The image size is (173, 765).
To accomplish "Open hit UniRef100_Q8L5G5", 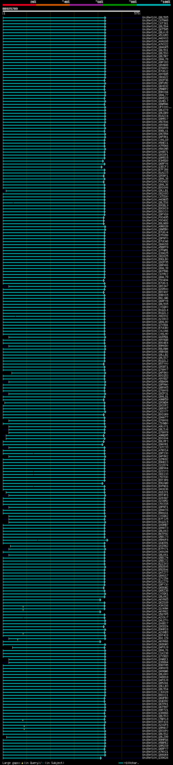I will click(x=155, y=18).
